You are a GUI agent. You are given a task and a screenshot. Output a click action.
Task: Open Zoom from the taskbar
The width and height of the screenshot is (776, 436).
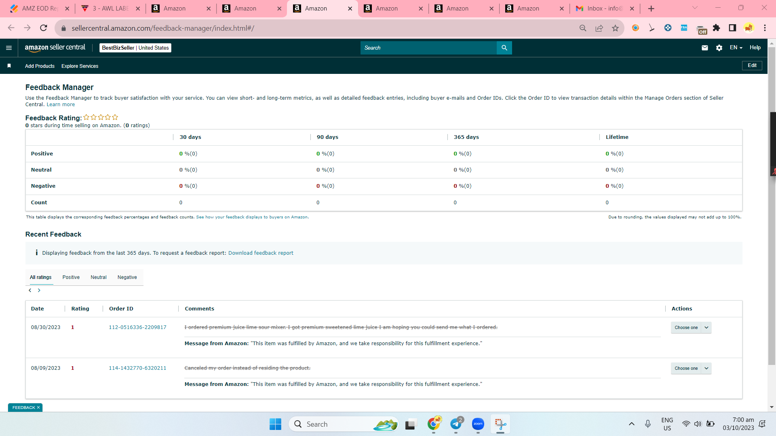pyautogui.click(x=478, y=424)
